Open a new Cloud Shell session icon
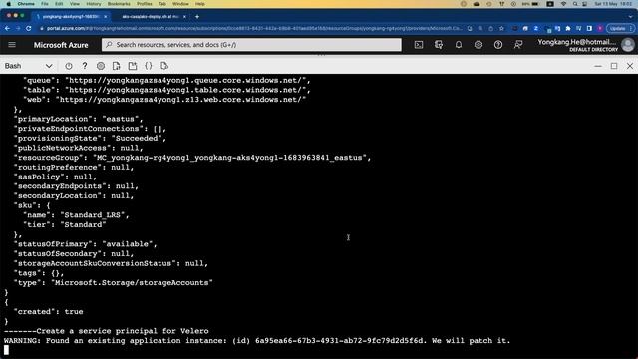The height and width of the screenshot is (359, 638). 133,66
